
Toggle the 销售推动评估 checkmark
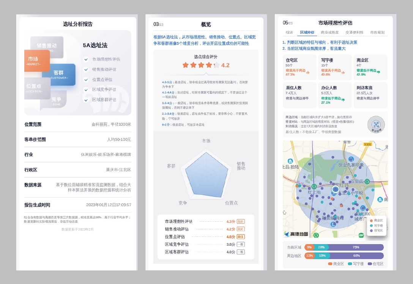(86, 69)
